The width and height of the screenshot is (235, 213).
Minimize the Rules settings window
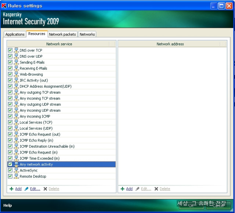click(214, 6)
